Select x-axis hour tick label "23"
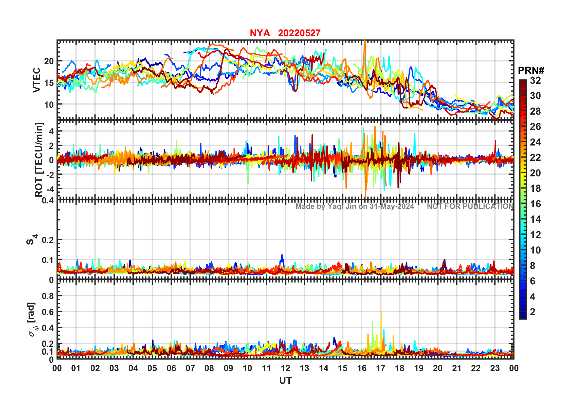Screen dimensions: 571x399 pyautogui.click(x=495, y=368)
